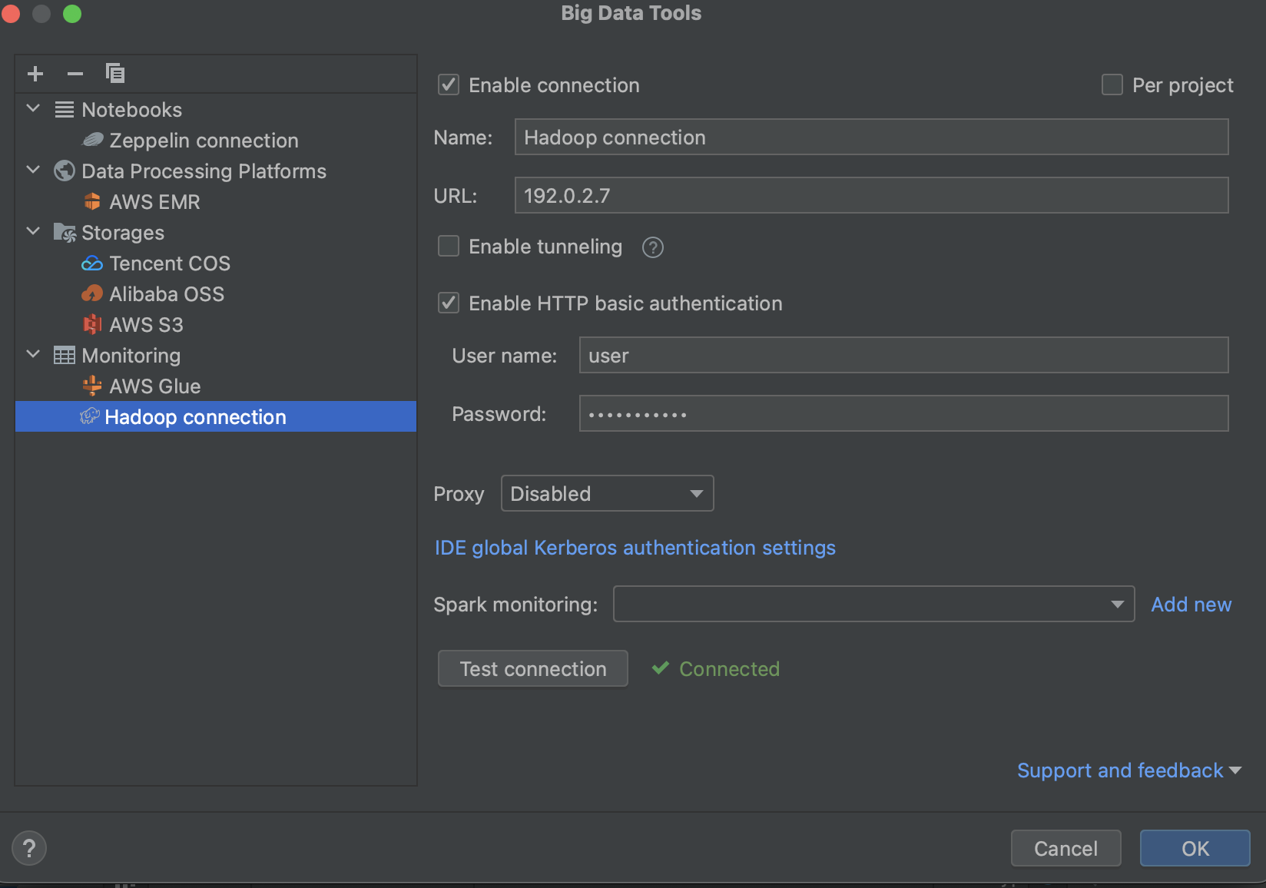Duplicate connection with the copy icon
Image resolution: width=1266 pixels, height=888 pixels.
tap(114, 73)
